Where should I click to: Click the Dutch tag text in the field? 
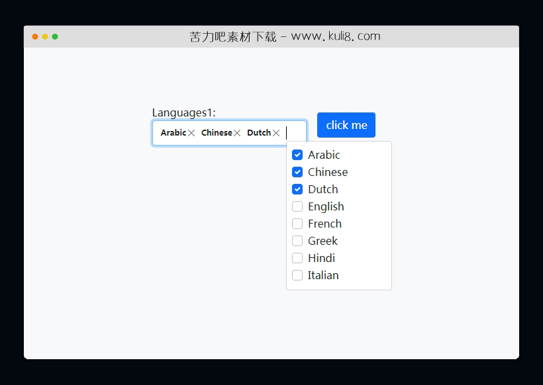coord(259,133)
